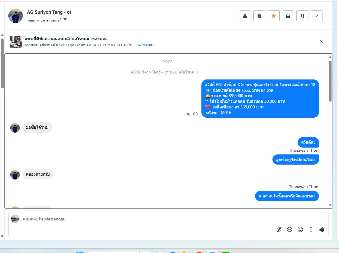Click the ตอบกลับโฆษณา status text in chat
The width and height of the screenshot is (339, 253).
pyautogui.click(x=164, y=72)
